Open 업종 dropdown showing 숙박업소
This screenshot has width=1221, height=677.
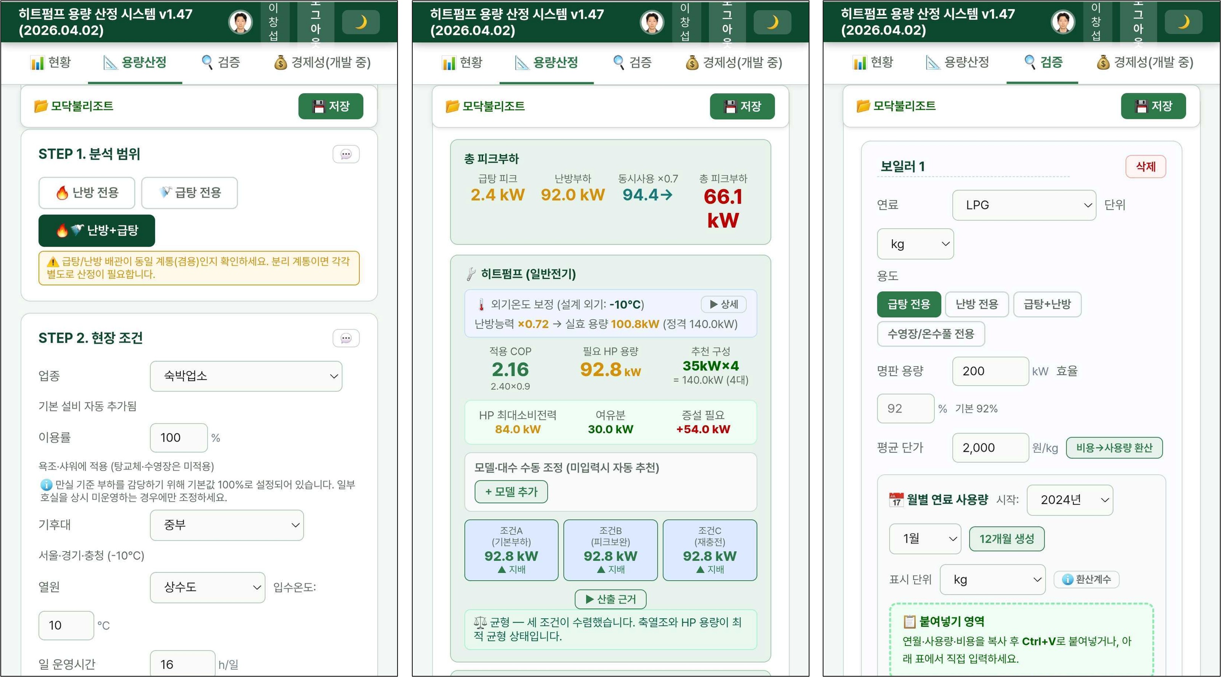tap(246, 376)
